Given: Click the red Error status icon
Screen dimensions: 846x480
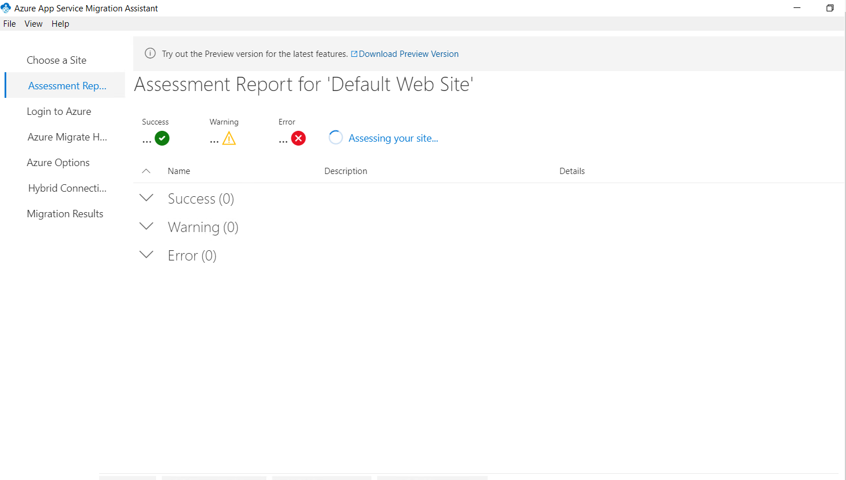Looking at the screenshot, I should [299, 138].
